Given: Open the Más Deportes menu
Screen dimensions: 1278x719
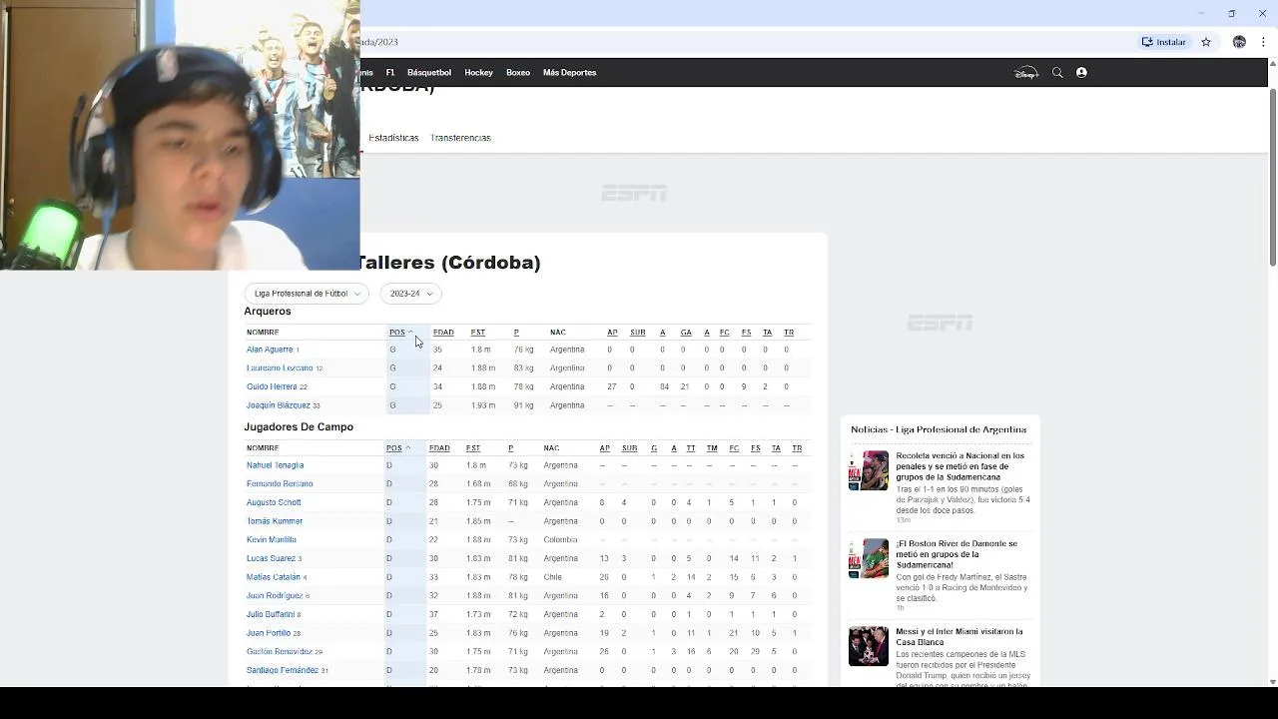Looking at the screenshot, I should click(569, 73).
